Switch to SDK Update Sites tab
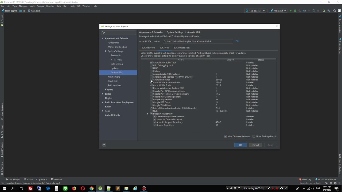 click(x=182, y=48)
